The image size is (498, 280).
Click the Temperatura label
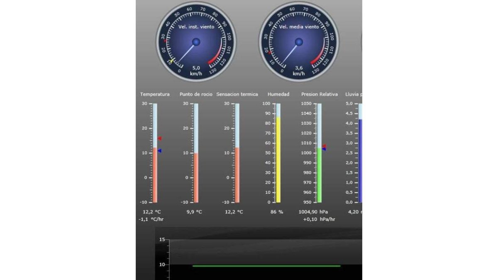coord(155,94)
